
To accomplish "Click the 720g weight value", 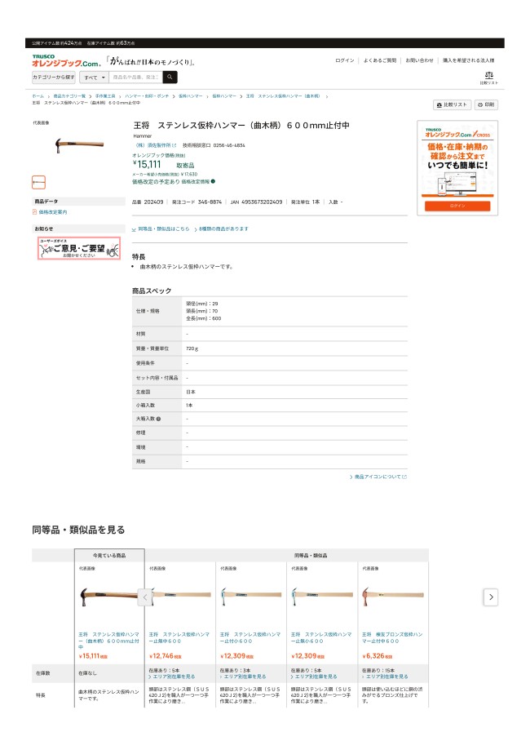I will click(x=192, y=348).
